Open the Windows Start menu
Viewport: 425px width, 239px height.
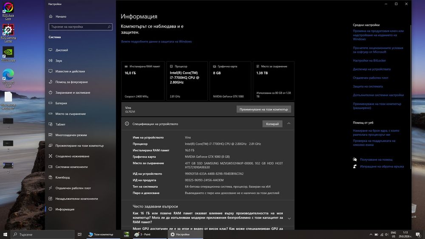5,234
